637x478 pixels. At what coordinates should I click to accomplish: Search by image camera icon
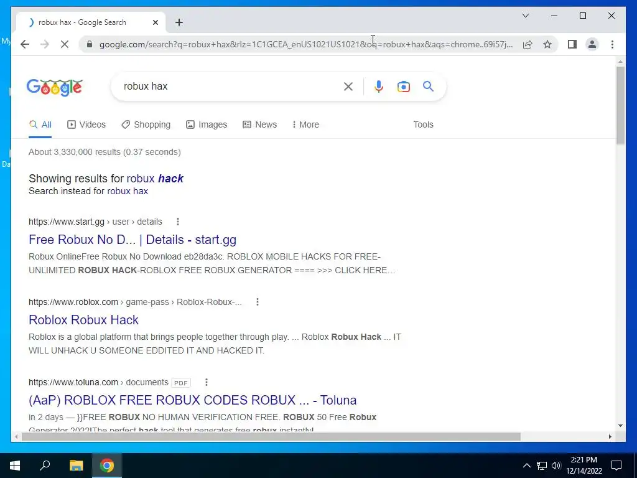tap(403, 86)
